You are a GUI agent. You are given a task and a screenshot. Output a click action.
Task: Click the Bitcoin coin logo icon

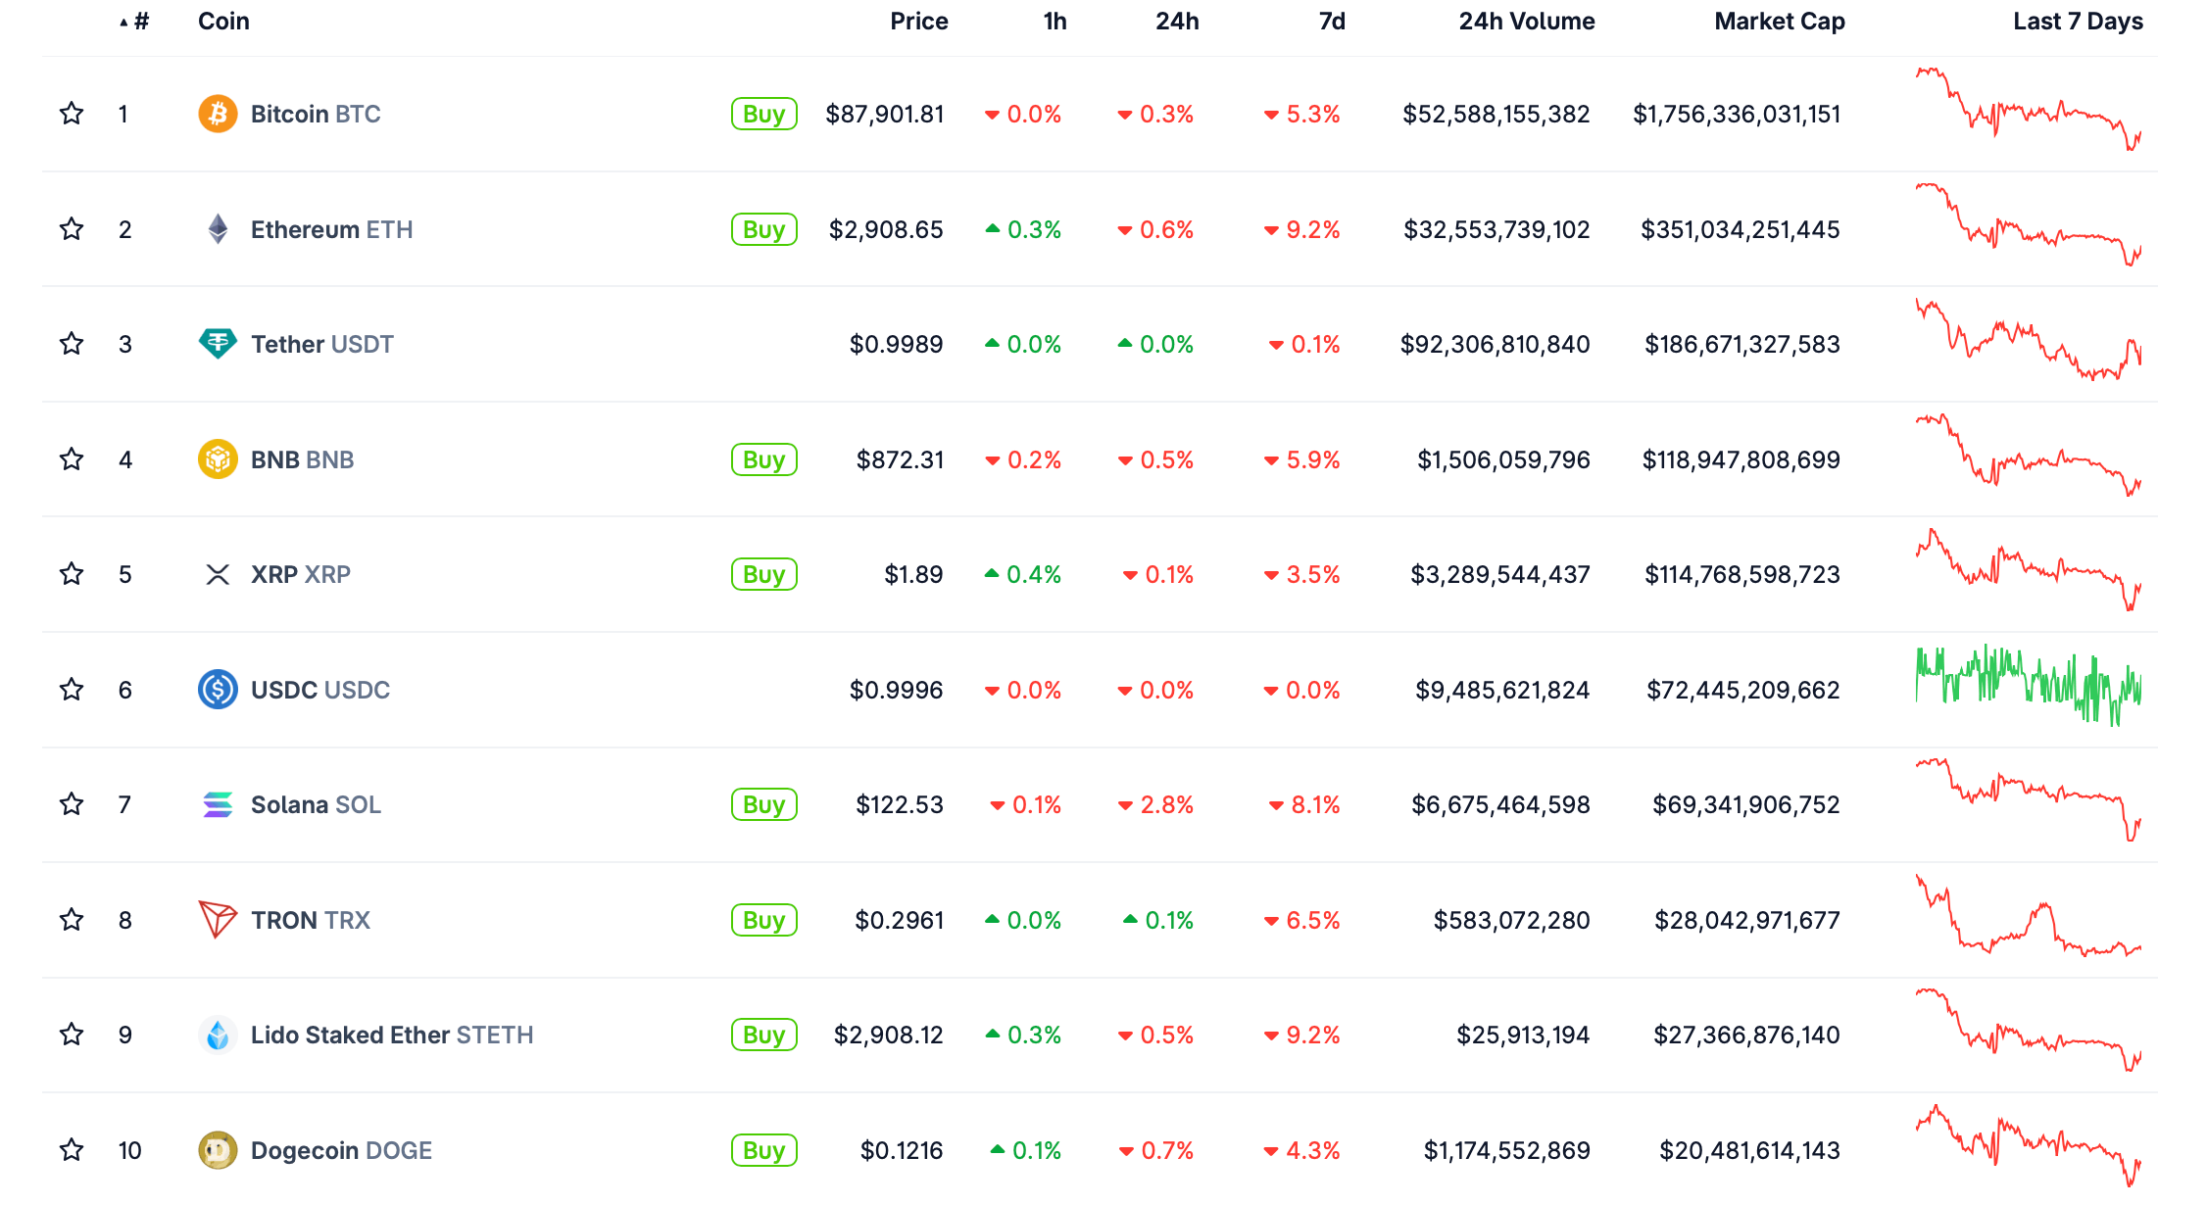(x=218, y=114)
